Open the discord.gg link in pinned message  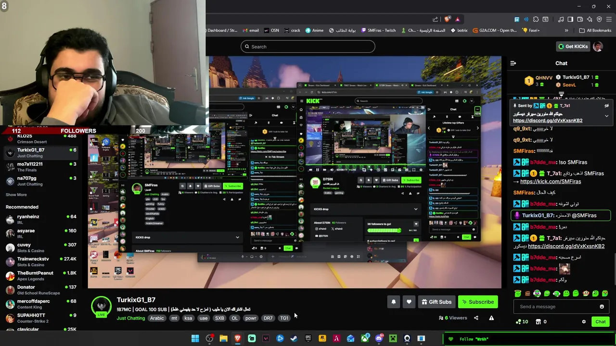pos(548,121)
